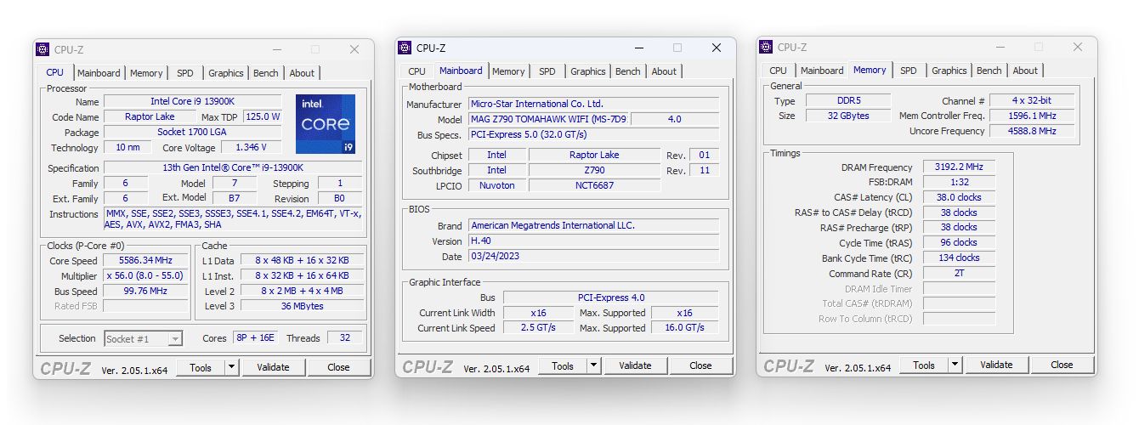This screenshot has width=1139, height=425.
Task: Expand the Socket #1 selection combo box
Action: (143, 338)
